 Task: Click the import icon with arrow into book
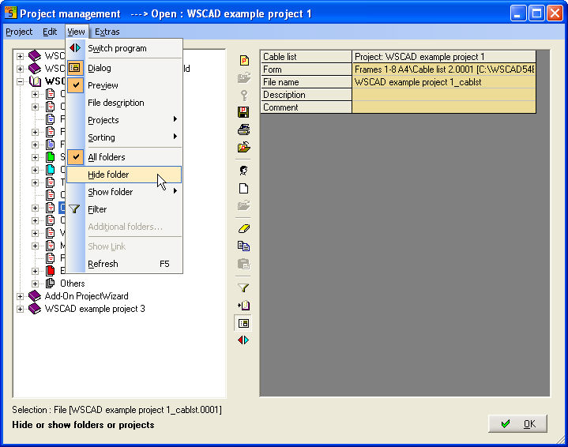(x=244, y=305)
